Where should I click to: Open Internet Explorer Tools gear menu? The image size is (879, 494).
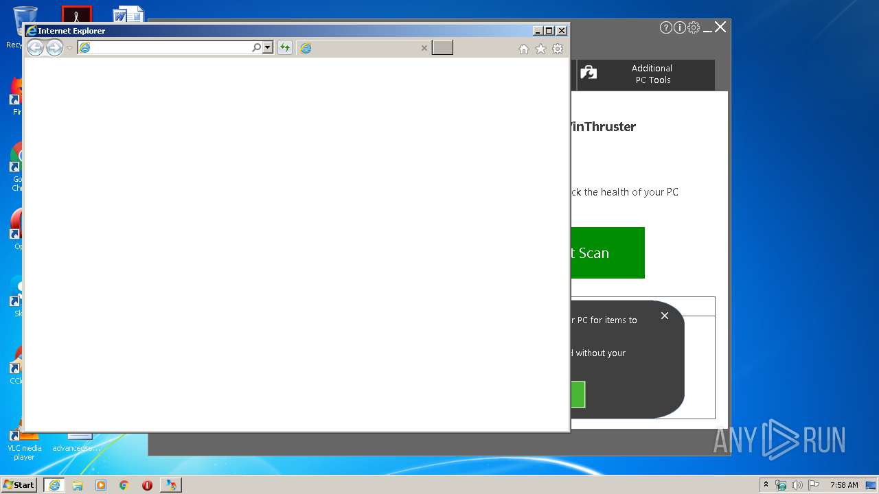click(558, 49)
